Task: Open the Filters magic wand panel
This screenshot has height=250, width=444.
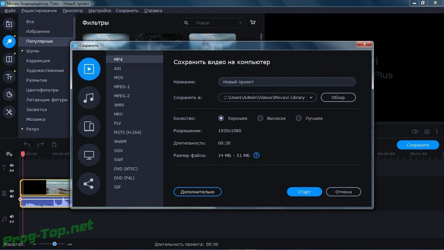Action: tap(9, 41)
